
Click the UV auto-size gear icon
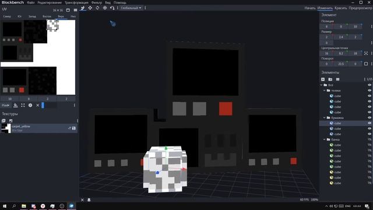30,105
